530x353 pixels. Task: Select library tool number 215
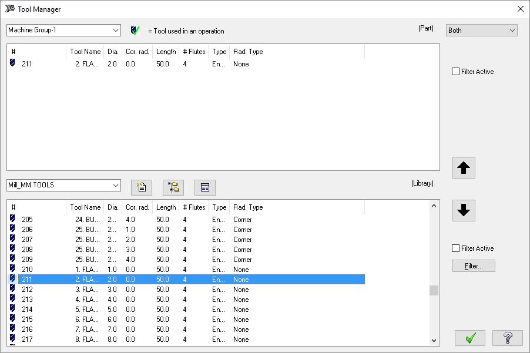(27, 319)
